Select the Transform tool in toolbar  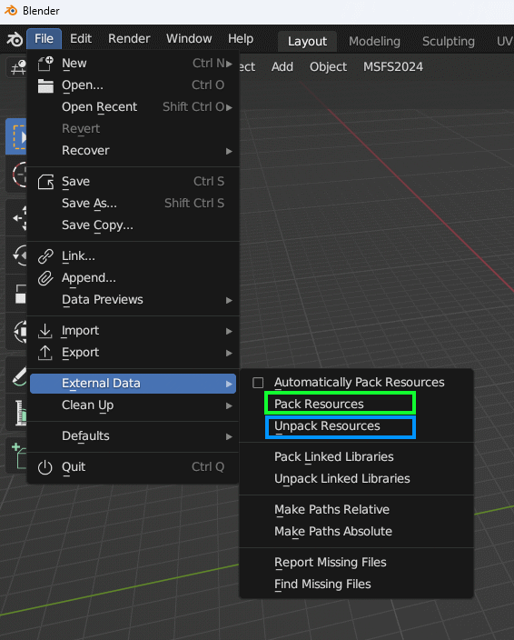pyautogui.click(x=17, y=331)
